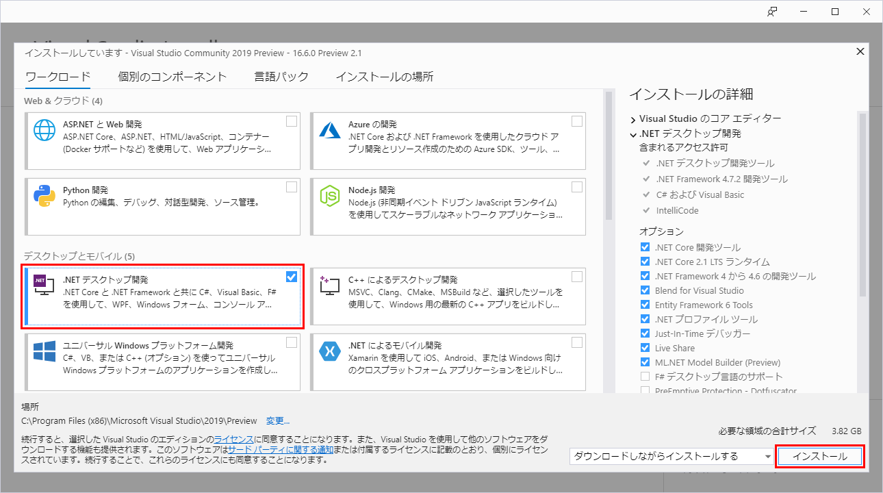Viewport: 883px width, 493px height.
Task: Uncheck .NET Framework 4 から 4.6 の開発ツール
Action: tap(645, 276)
